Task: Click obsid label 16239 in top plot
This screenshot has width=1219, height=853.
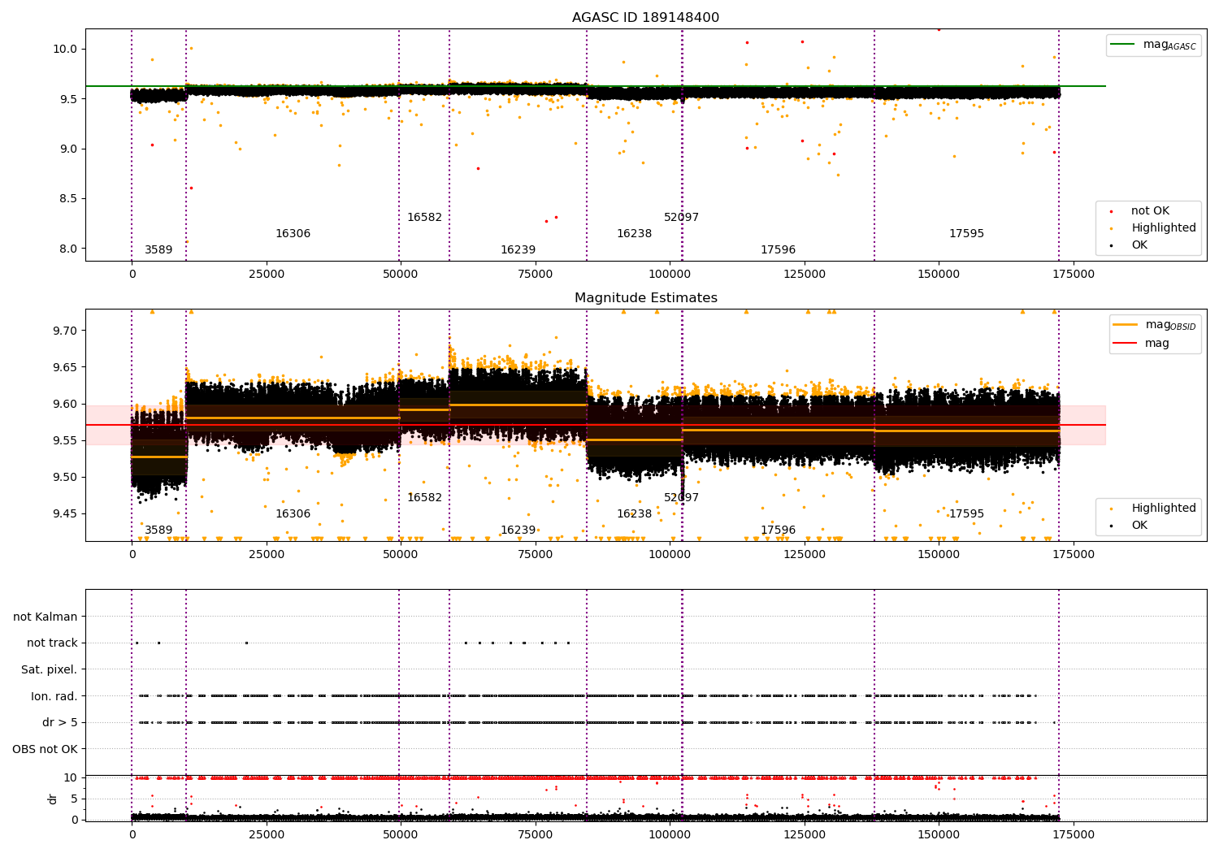Action: click(x=518, y=250)
